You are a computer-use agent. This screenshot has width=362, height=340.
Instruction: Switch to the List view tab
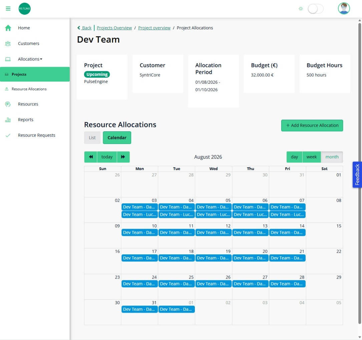[x=92, y=138]
